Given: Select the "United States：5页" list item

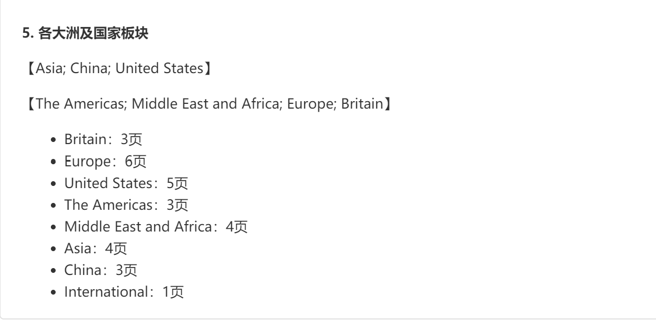Looking at the screenshot, I should (126, 183).
